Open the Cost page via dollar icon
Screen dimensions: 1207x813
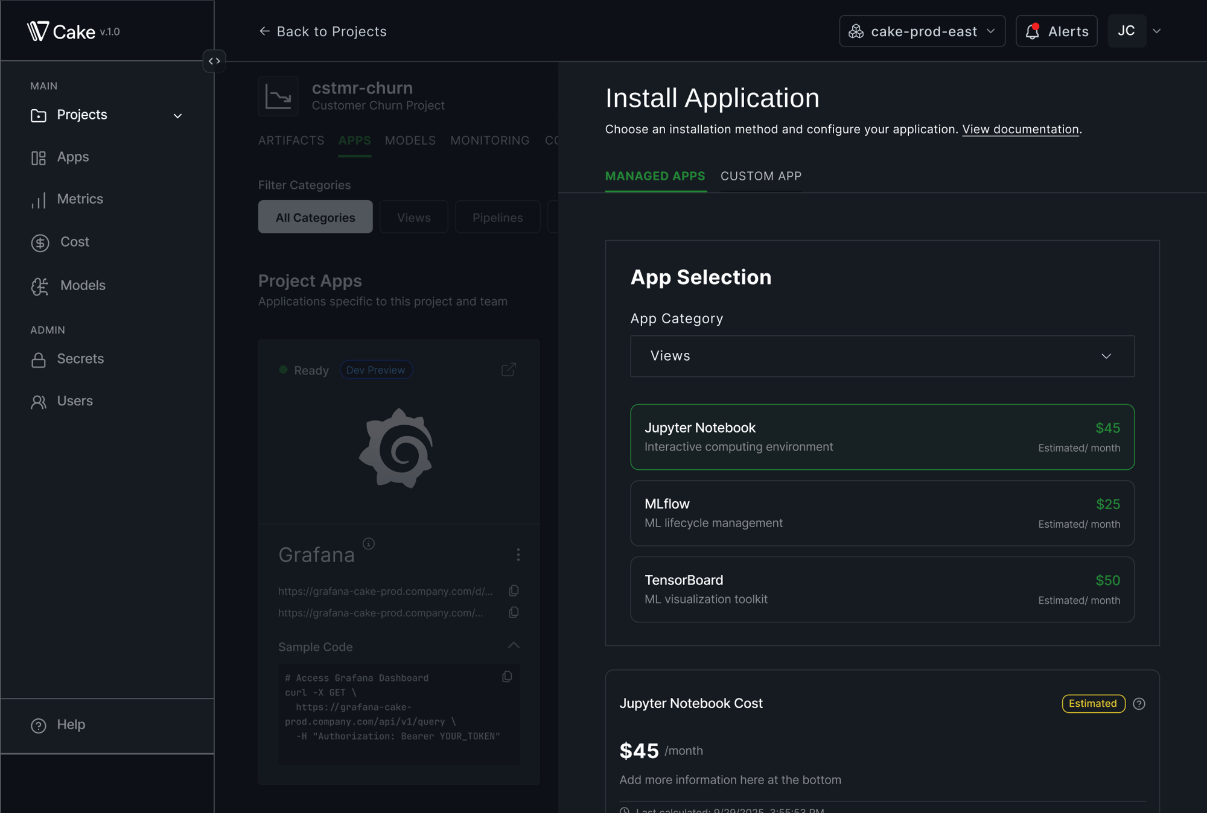tap(39, 242)
